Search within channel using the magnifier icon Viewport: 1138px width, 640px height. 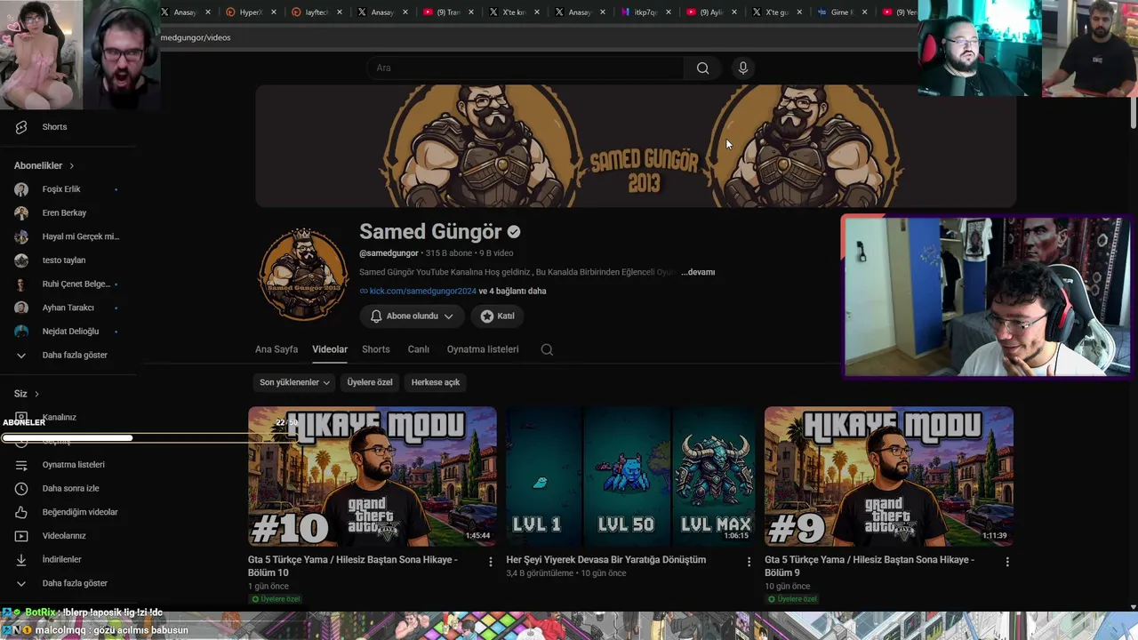(547, 349)
